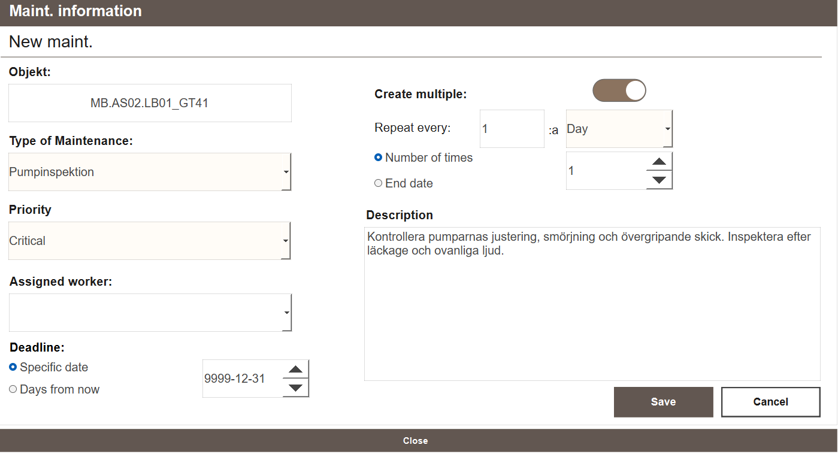
Task: Decrease the deadline date with down arrow
Action: pyautogui.click(x=295, y=388)
